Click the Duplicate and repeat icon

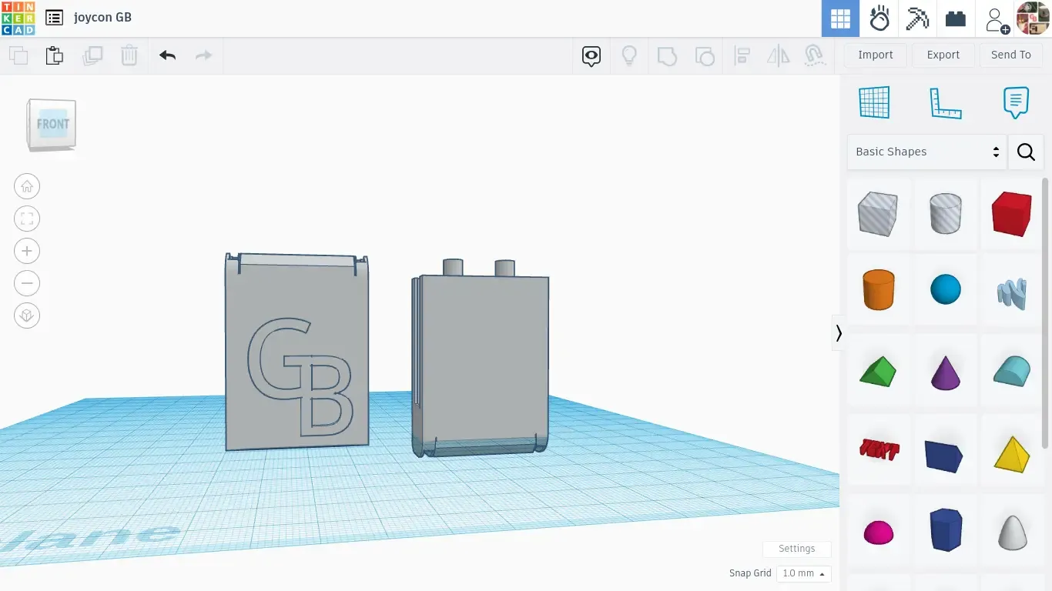pos(92,55)
